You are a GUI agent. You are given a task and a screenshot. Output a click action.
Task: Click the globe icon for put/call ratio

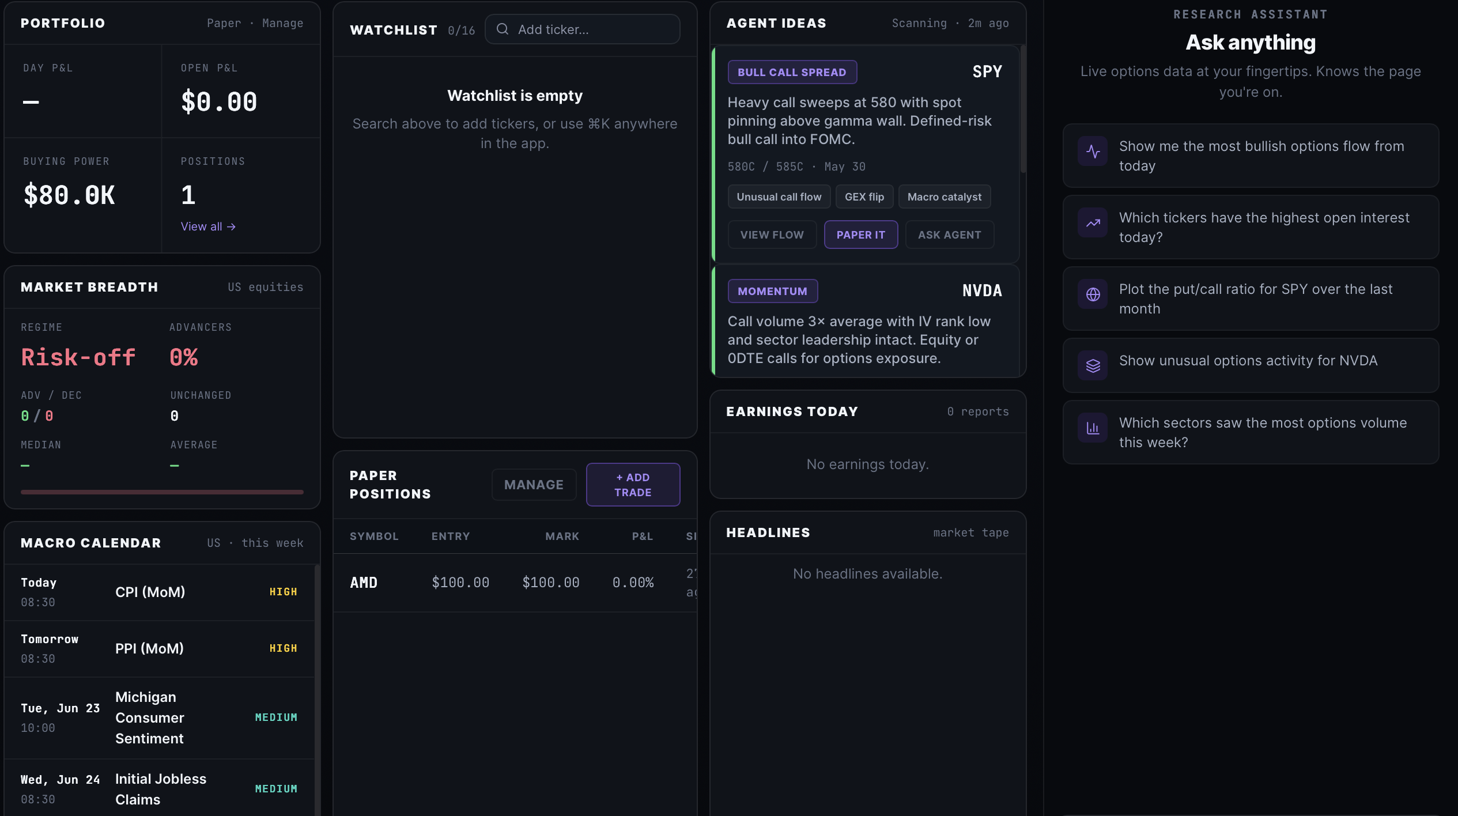pos(1093,294)
